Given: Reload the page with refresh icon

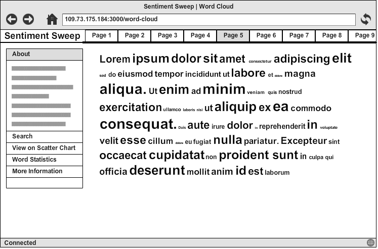Looking at the screenshot, I should coord(366,20).
